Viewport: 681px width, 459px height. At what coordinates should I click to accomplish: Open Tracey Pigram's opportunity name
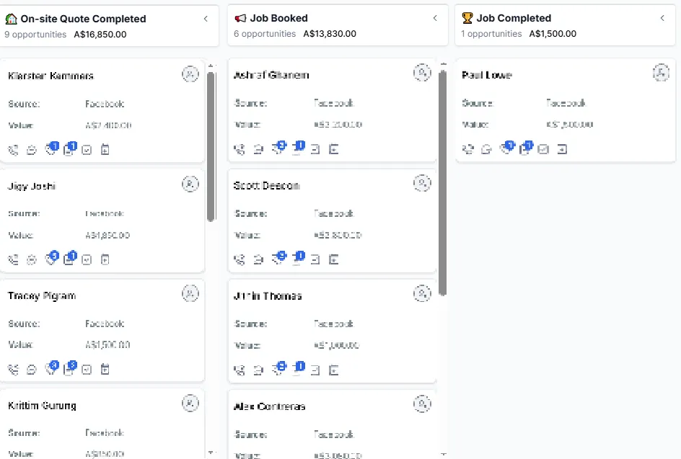[x=42, y=296]
